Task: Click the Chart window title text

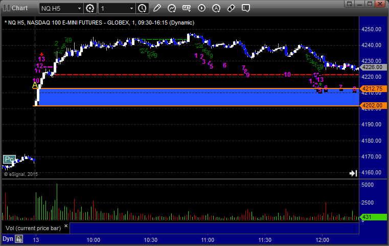Action: (19, 8)
